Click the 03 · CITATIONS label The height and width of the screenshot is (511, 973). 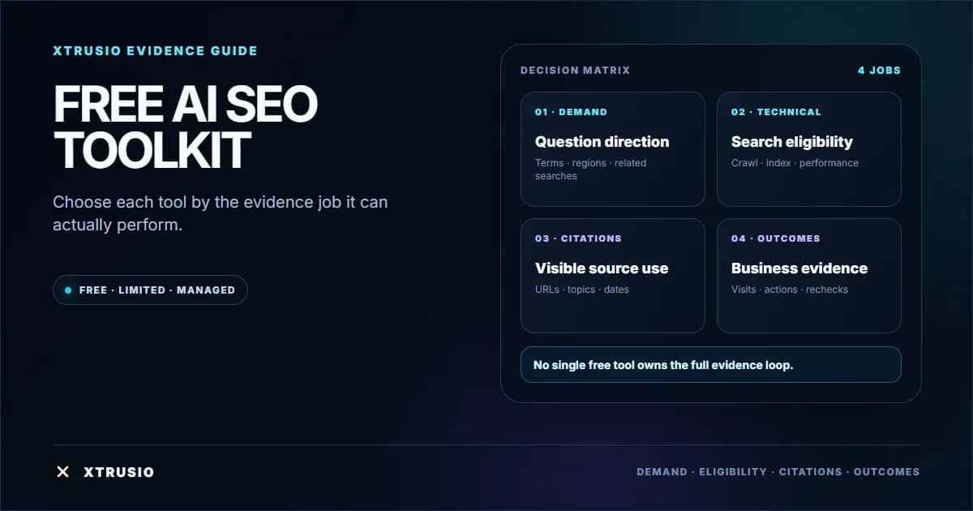tap(578, 238)
